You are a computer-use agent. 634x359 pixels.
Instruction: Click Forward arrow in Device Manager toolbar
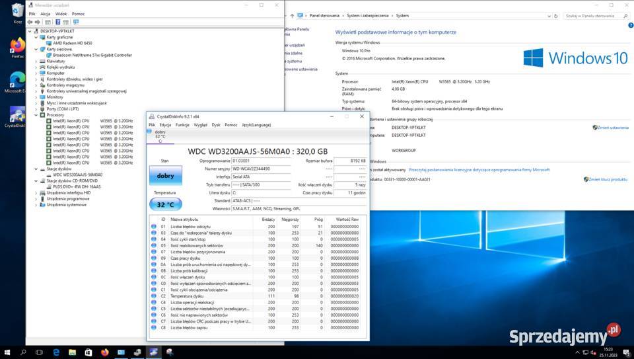tap(38, 22)
